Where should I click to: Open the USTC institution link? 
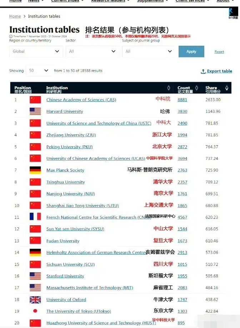pos(99,123)
